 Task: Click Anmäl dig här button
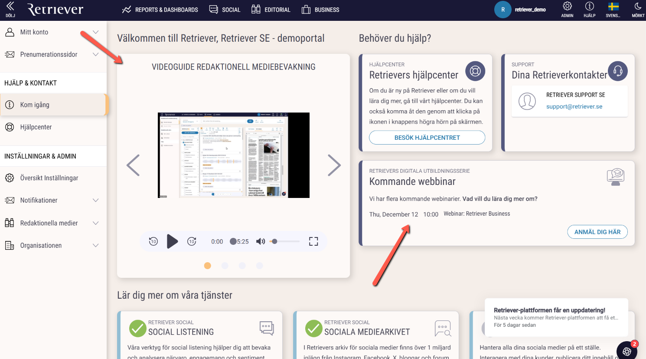(597, 232)
